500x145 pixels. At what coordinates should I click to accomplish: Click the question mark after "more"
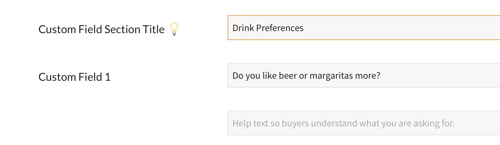(x=378, y=76)
